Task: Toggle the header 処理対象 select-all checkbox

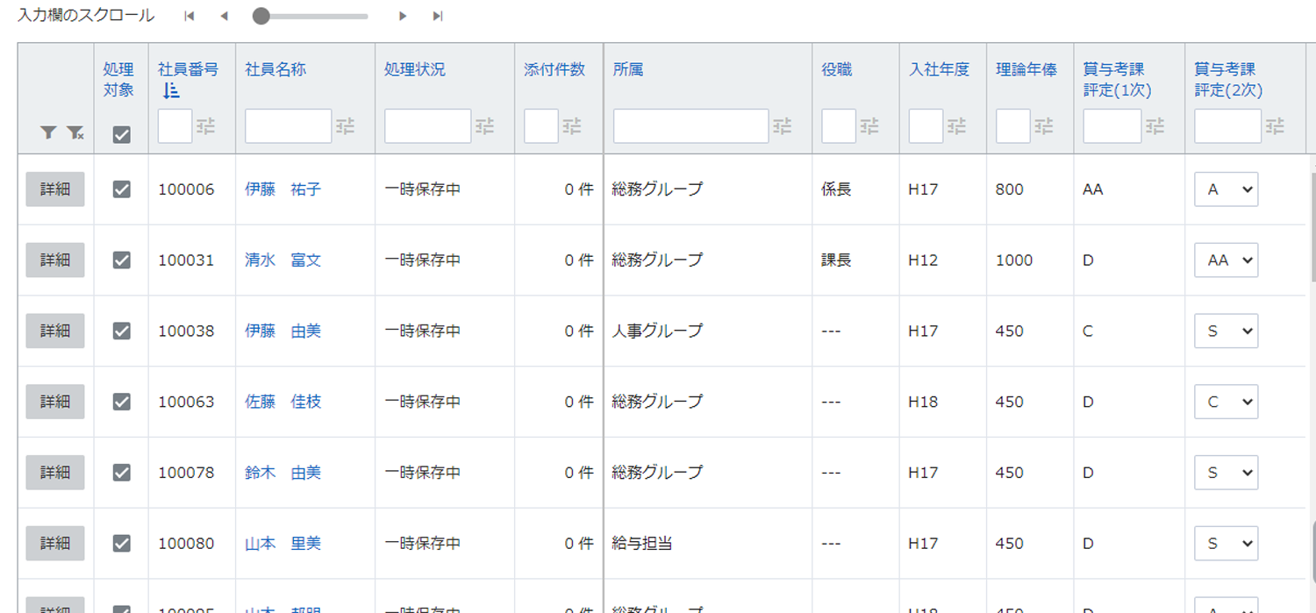Action: click(x=122, y=134)
